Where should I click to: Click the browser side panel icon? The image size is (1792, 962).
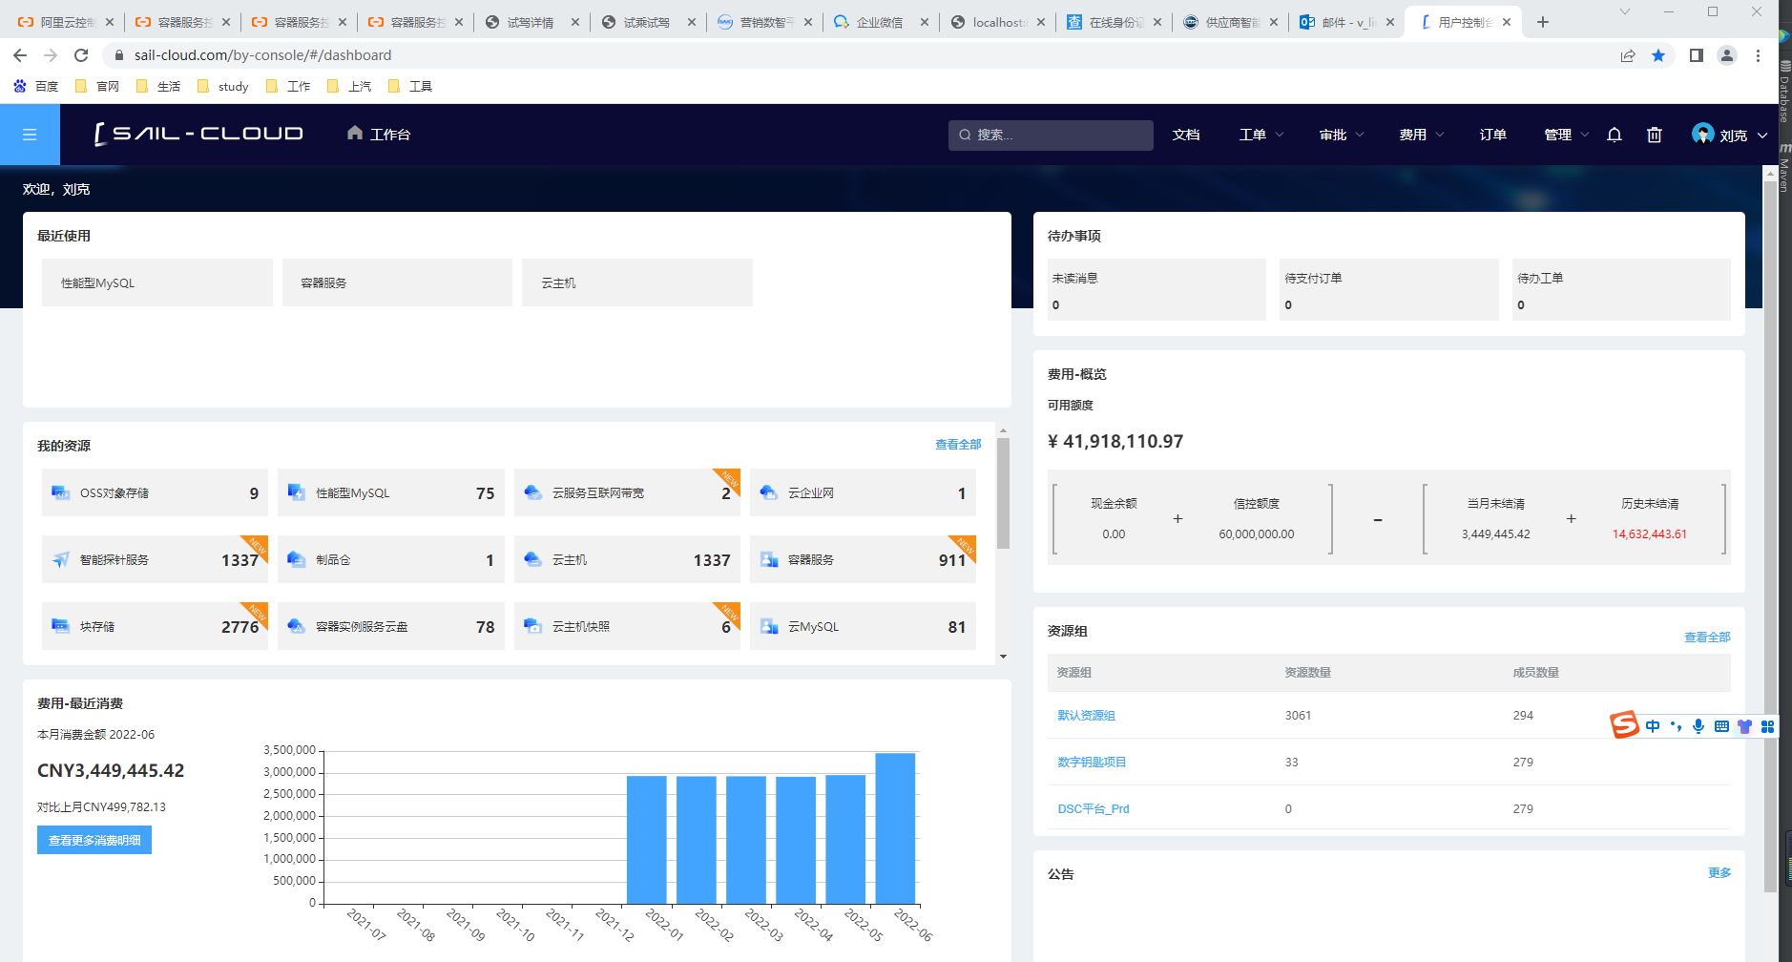coord(1696,55)
